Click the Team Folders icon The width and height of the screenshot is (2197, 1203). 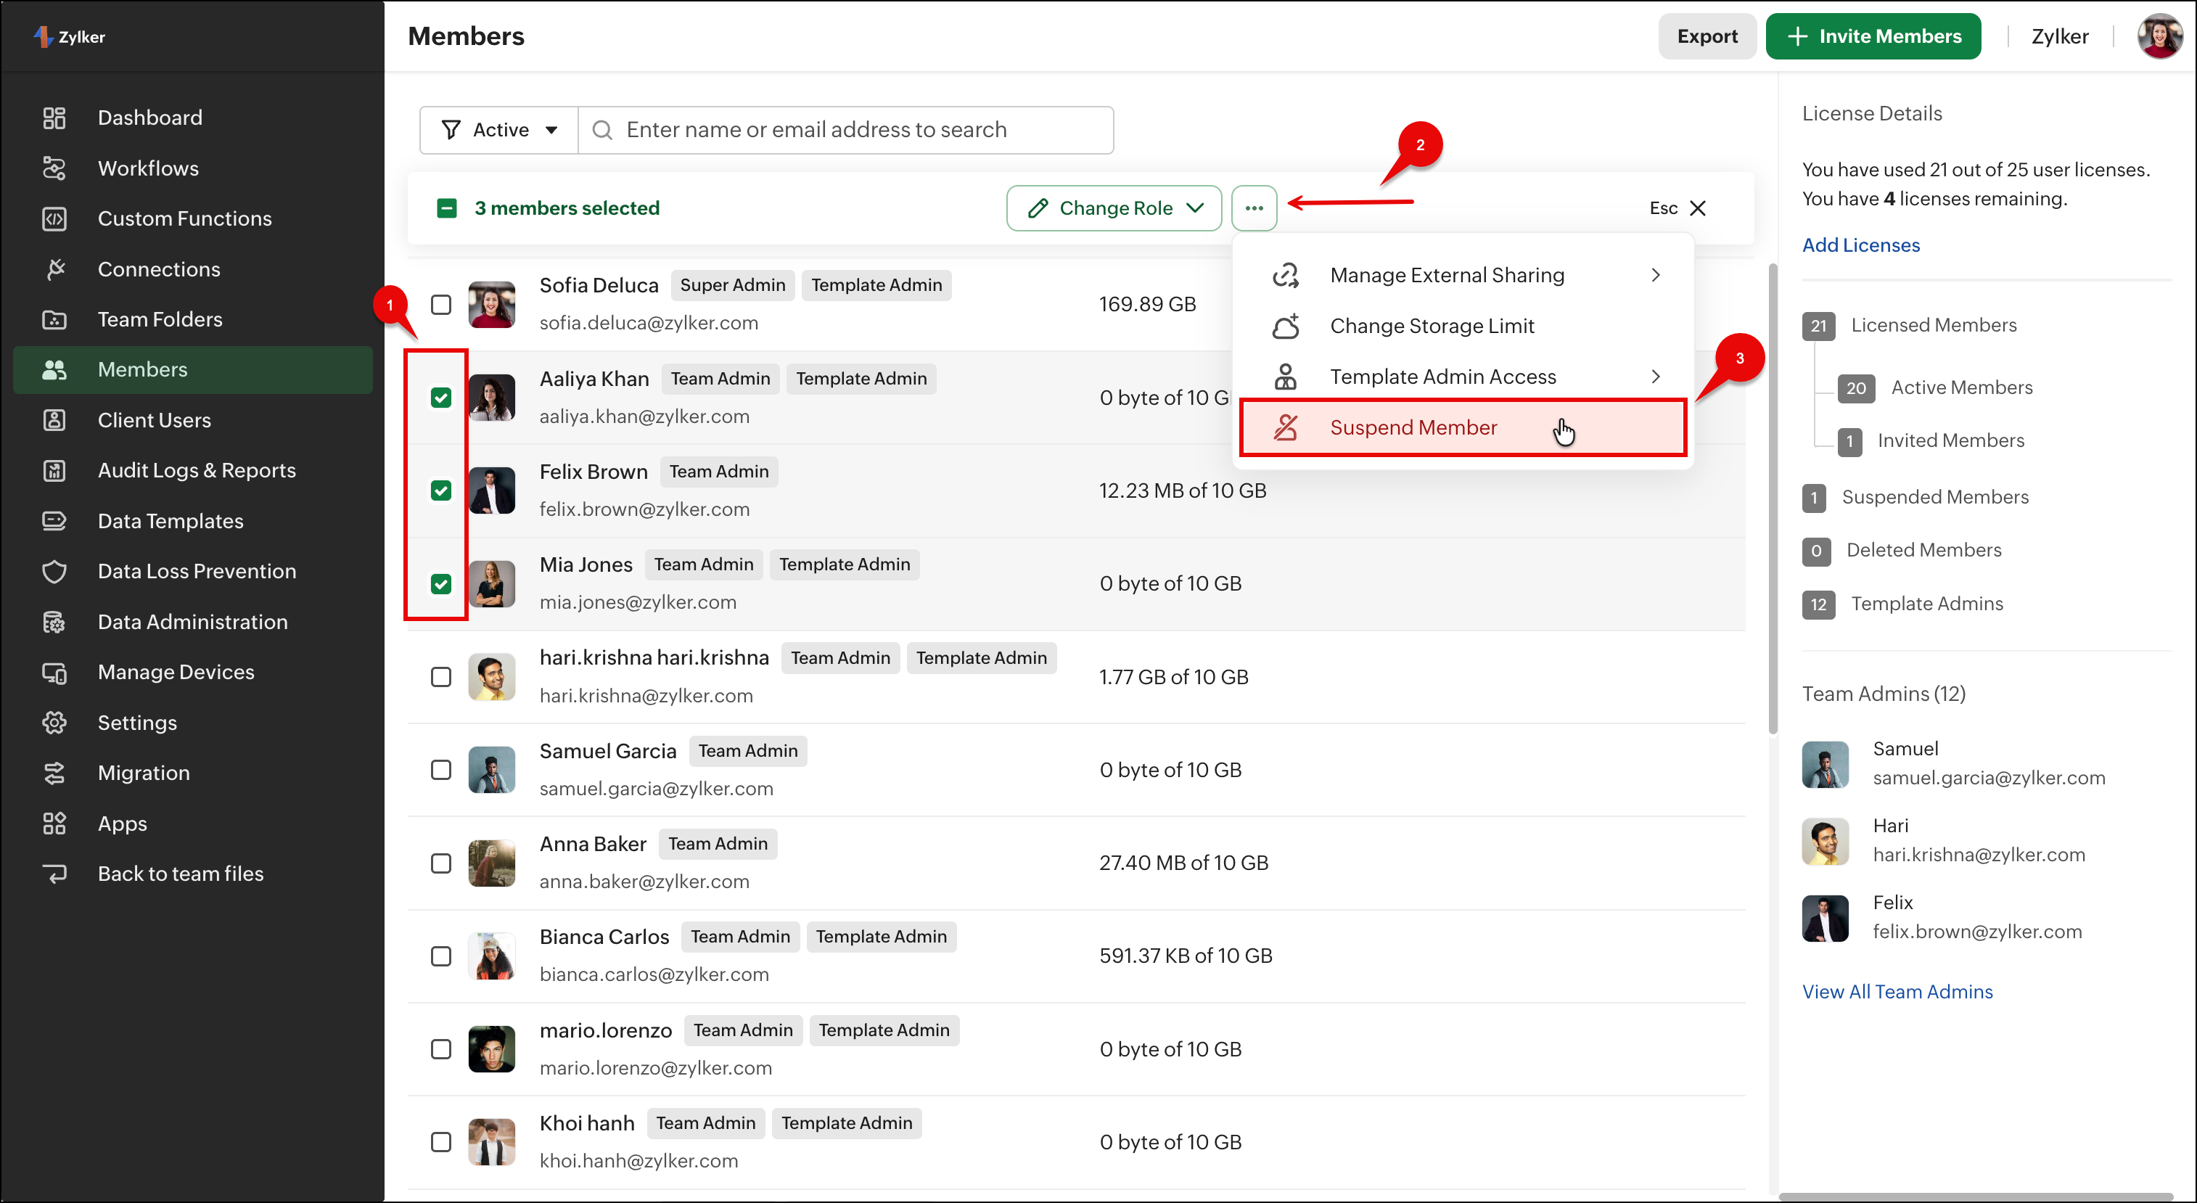click(x=54, y=320)
